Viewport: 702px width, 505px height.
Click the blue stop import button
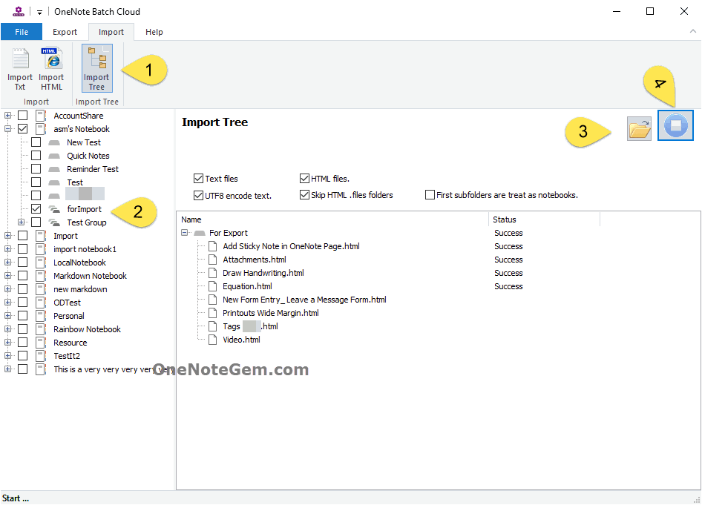(675, 125)
